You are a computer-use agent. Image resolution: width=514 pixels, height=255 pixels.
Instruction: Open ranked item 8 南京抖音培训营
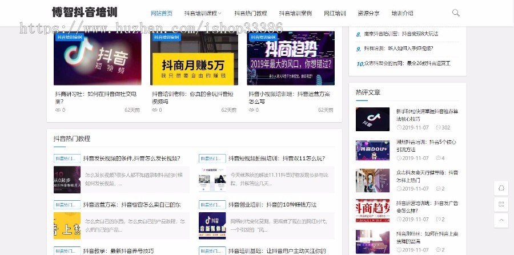401,34
